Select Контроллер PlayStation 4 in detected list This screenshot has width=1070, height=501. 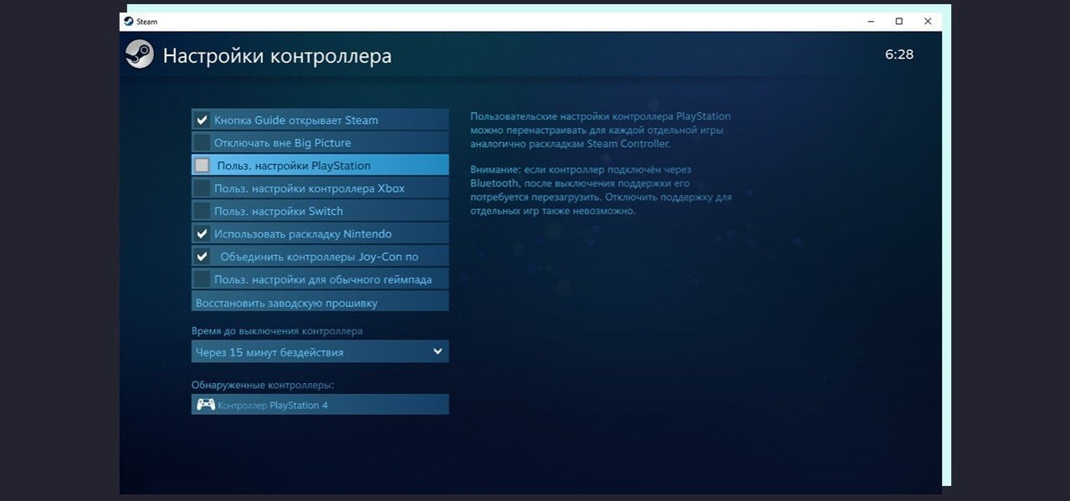320,405
